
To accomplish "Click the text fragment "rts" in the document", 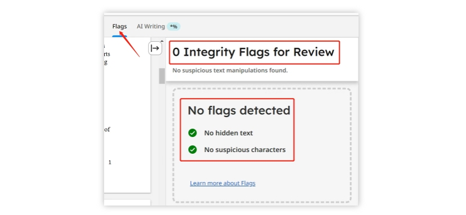I will 107,54.
